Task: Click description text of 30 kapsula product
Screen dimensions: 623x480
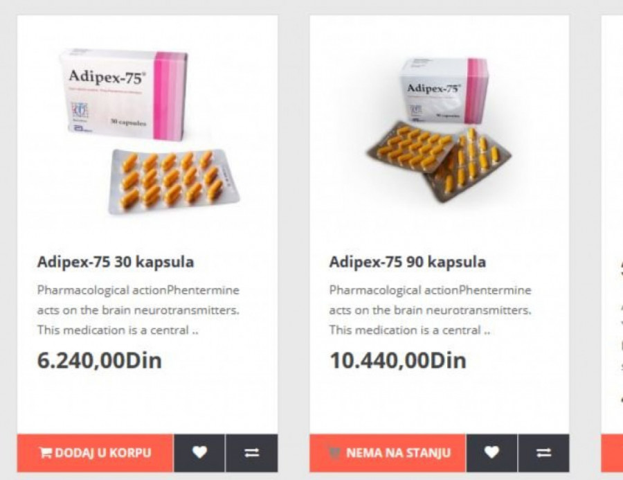Action: 138,310
